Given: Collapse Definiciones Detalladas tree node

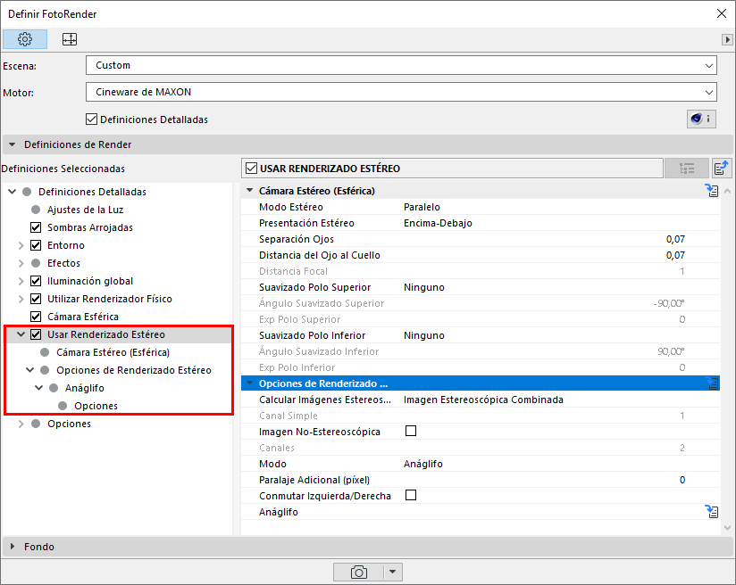Looking at the screenshot, I should 13,191.
